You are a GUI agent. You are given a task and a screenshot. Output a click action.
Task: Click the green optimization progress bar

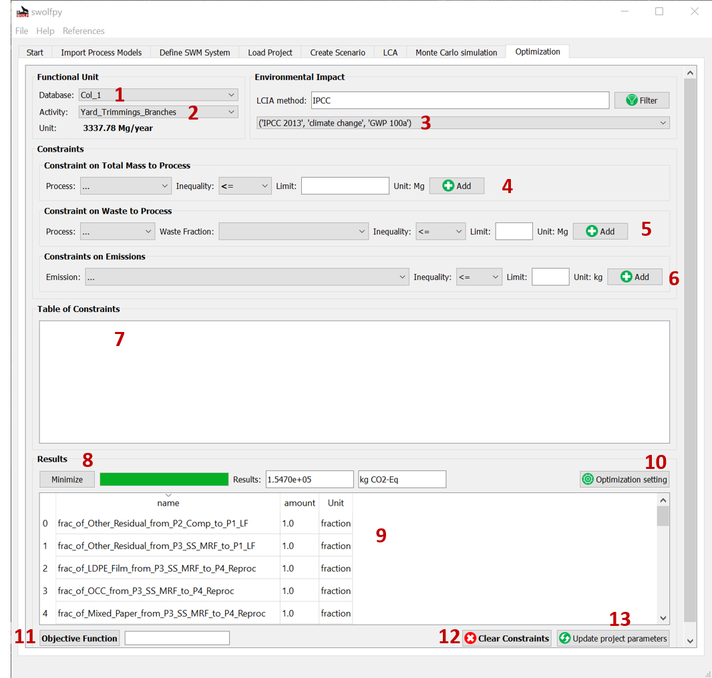164,480
